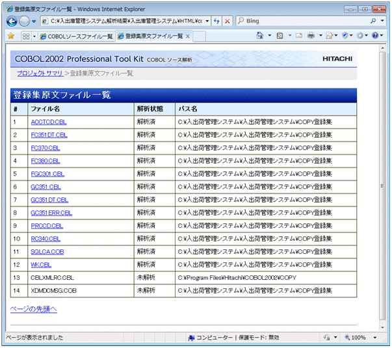The width and height of the screenshot is (392, 348).
Task: Click the vertical scrollbar up arrow
Action: 382,47
